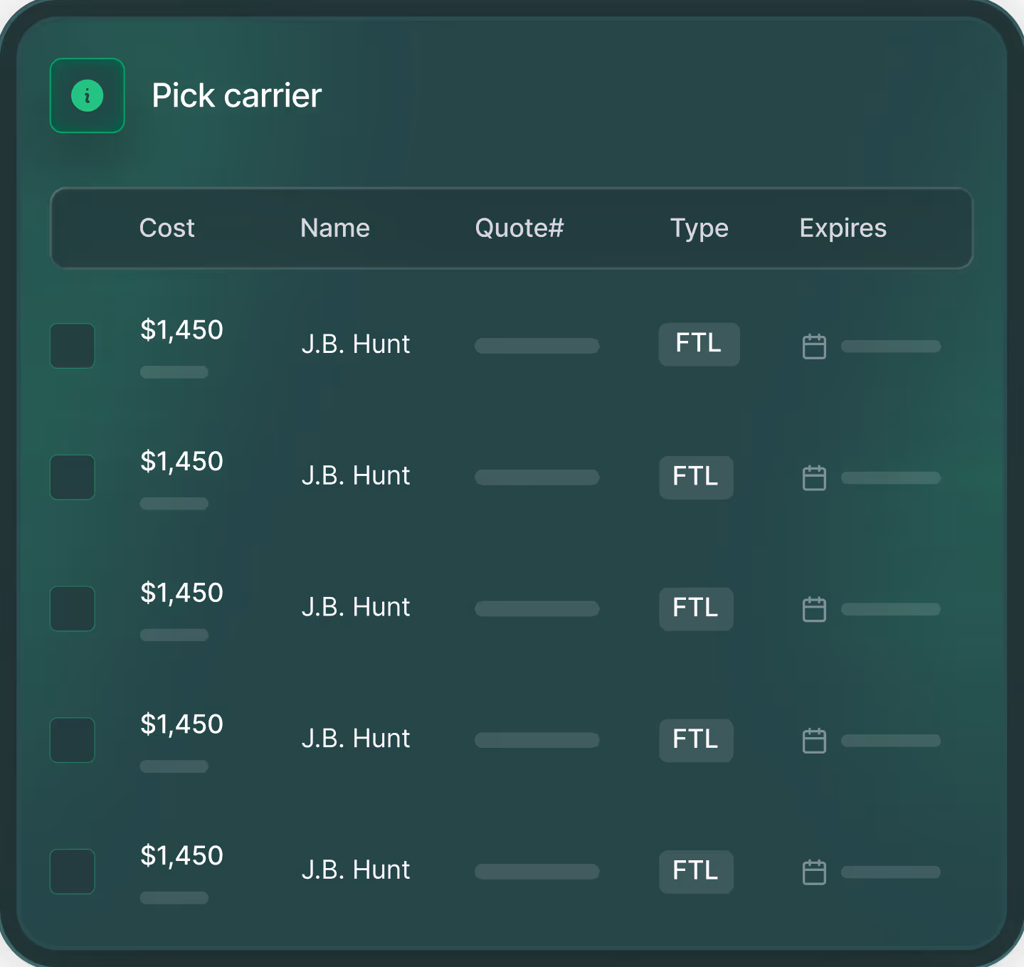This screenshot has height=967, width=1024.
Task: Select the $1,450 cost in the top row
Action: [182, 329]
